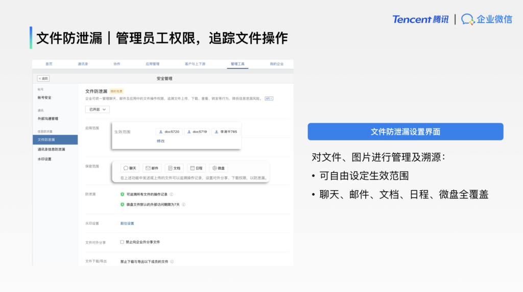523x292 pixels.
Task: Go to 水印设置 in the sidebar
Action: (44, 159)
